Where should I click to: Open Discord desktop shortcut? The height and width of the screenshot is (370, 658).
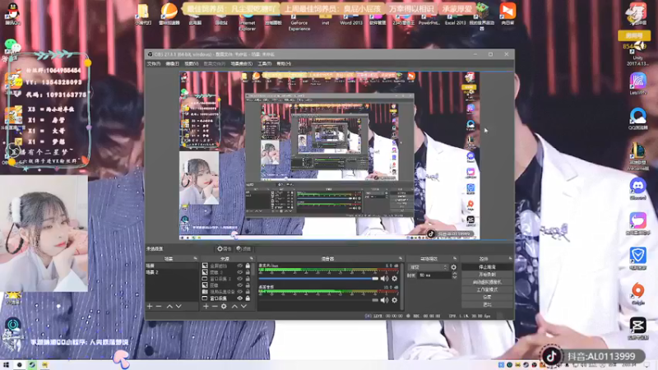[638, 188]
